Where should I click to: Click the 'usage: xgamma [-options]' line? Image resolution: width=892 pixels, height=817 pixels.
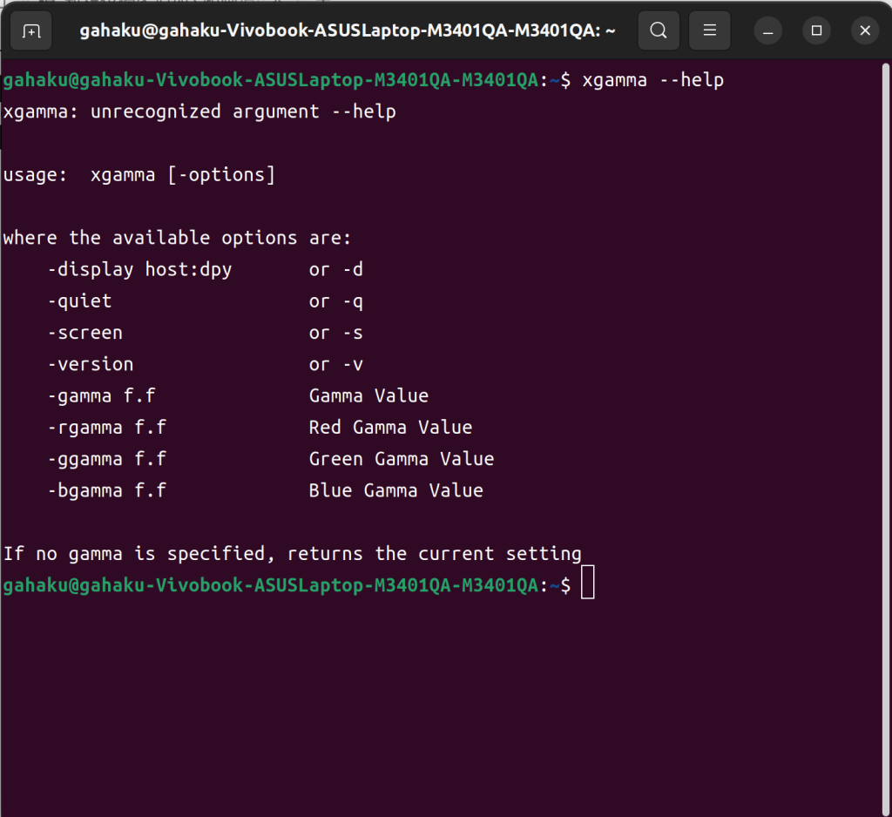tap(139, 175)
